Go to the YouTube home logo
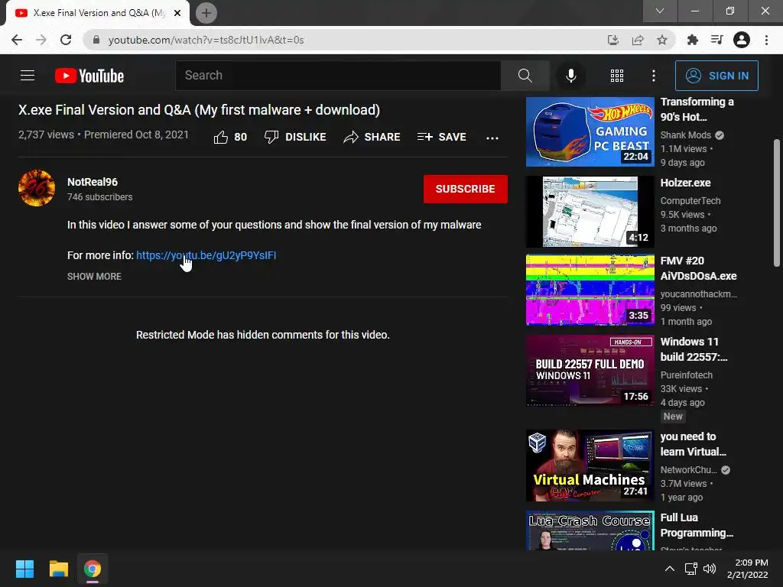783x587 pixels. click(89, 76)
